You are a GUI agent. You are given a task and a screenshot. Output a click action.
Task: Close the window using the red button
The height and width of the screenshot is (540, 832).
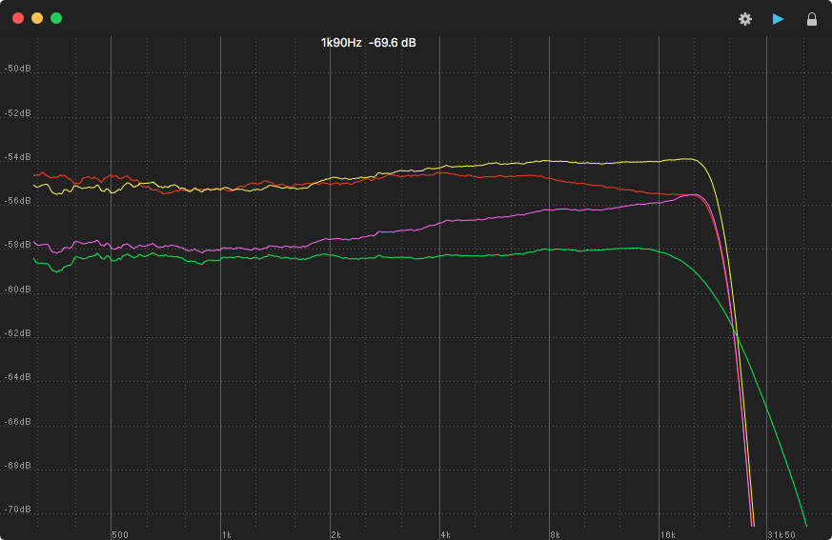point(18,18)
